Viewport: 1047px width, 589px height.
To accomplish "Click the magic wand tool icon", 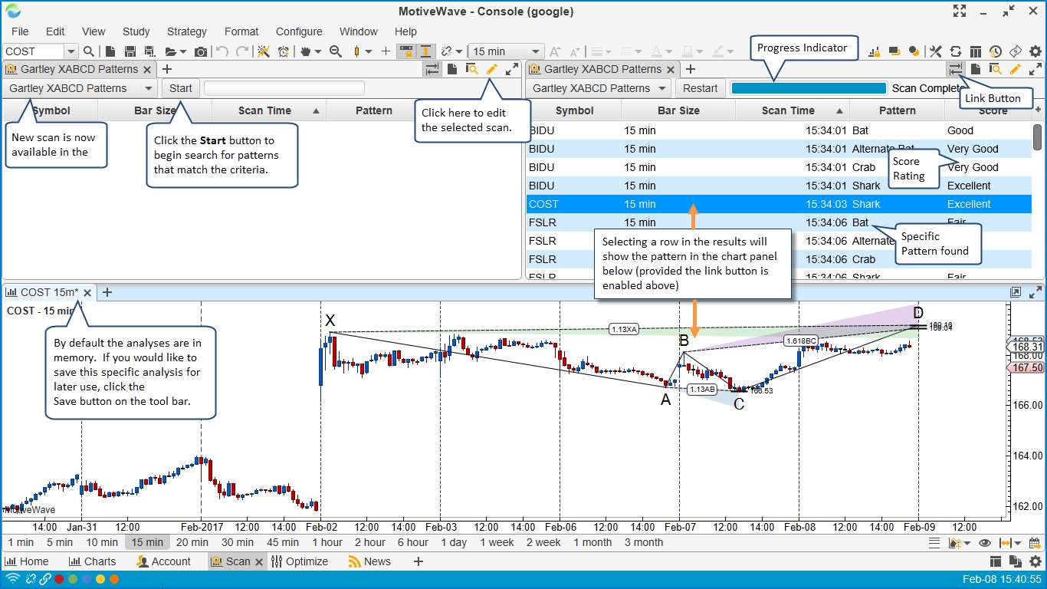I will point(264,51).
